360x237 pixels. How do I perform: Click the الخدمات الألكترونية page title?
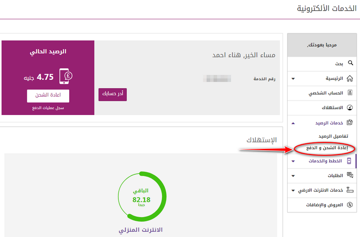[327, 8]
